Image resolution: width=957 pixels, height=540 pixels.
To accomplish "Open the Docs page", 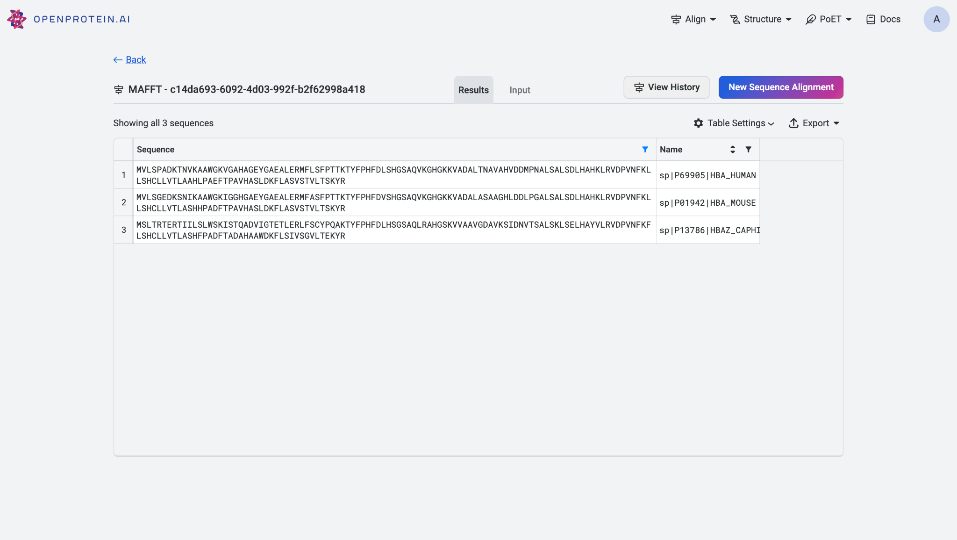I will [883, 19].
